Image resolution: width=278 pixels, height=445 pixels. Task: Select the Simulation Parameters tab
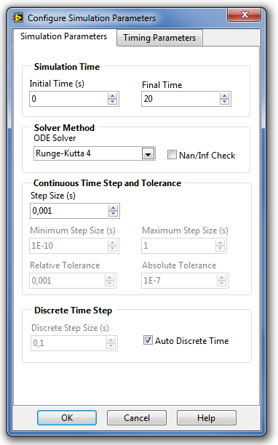(x=64, y=36)
